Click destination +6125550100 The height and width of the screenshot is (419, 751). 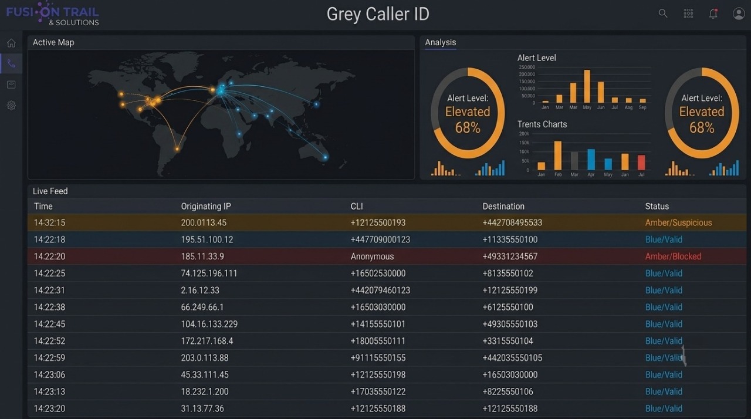point(508,308)
